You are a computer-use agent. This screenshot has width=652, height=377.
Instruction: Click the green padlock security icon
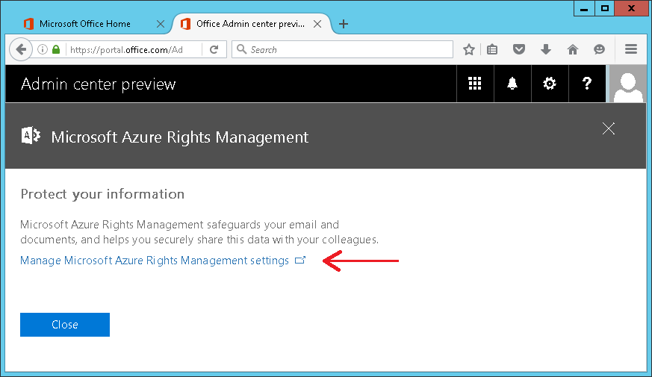pyautogui.click(x=56, y=49)
